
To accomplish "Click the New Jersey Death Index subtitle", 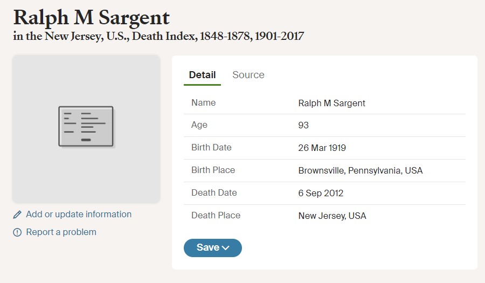I will [x=158, y=36].
